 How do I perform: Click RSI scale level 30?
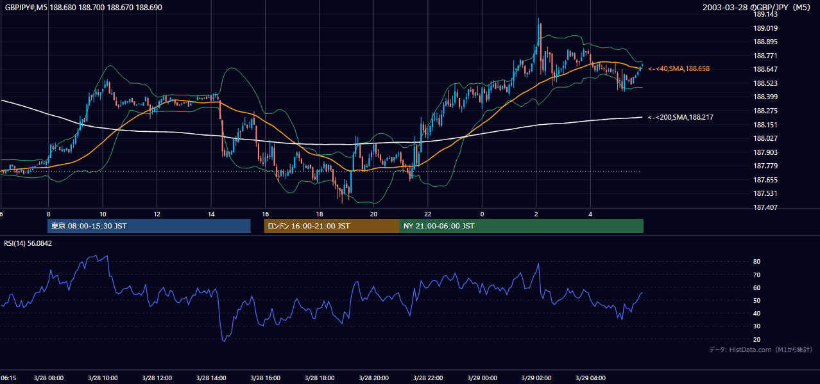pyautogui.click(x=757, y=326)
